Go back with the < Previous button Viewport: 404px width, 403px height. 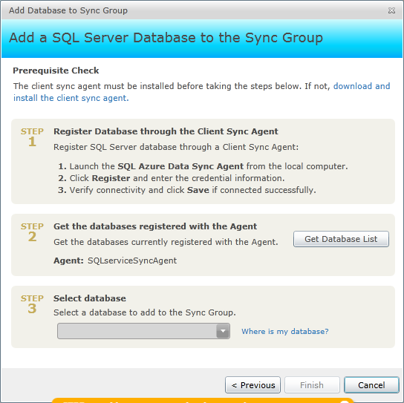[252, 385]
